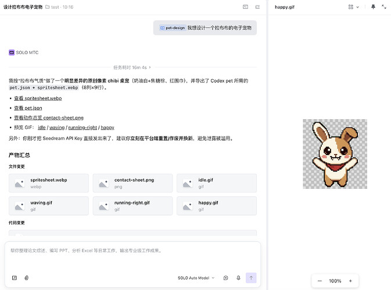Click the pin icon in preview panel
391x290 pixels.
(x=373, y=7)
